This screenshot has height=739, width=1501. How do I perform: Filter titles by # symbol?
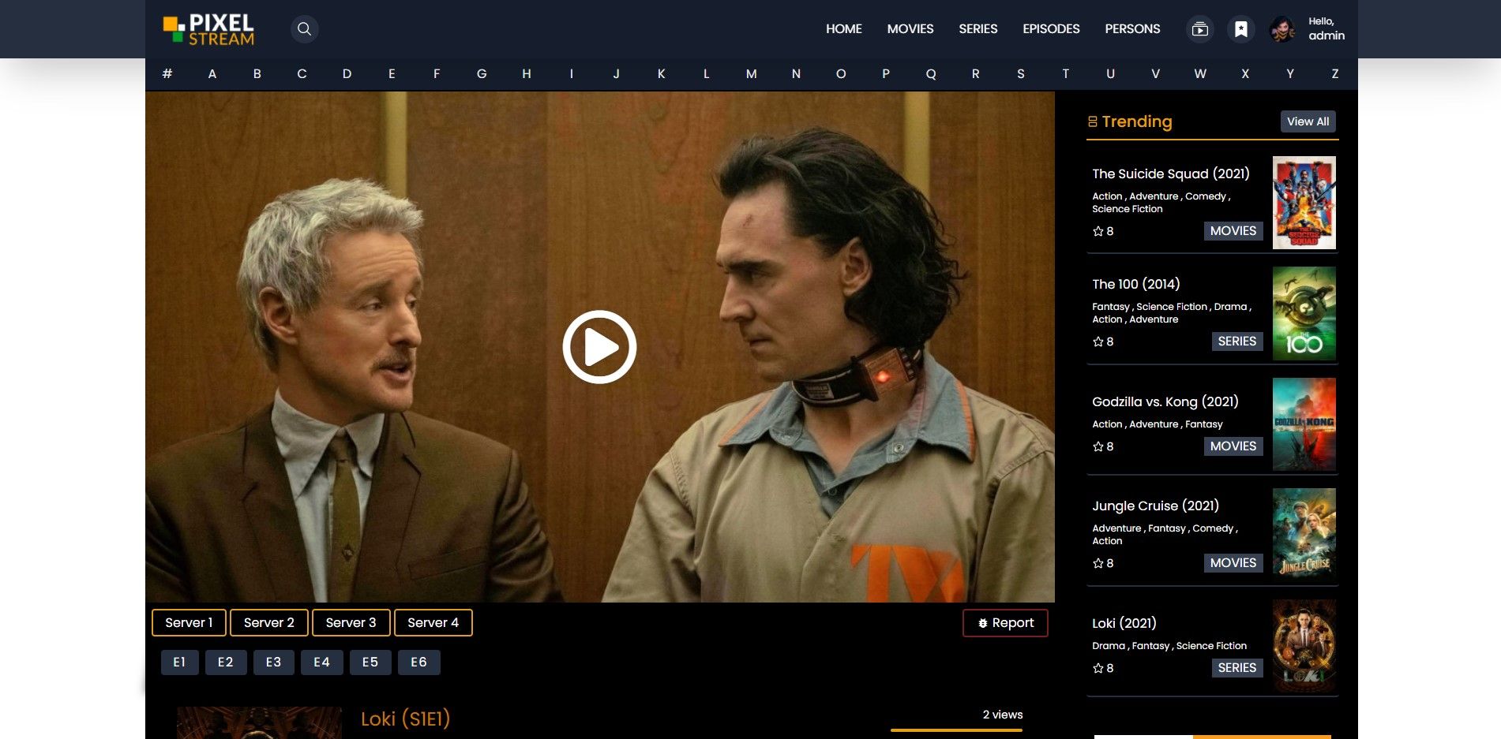click(167, 73)
